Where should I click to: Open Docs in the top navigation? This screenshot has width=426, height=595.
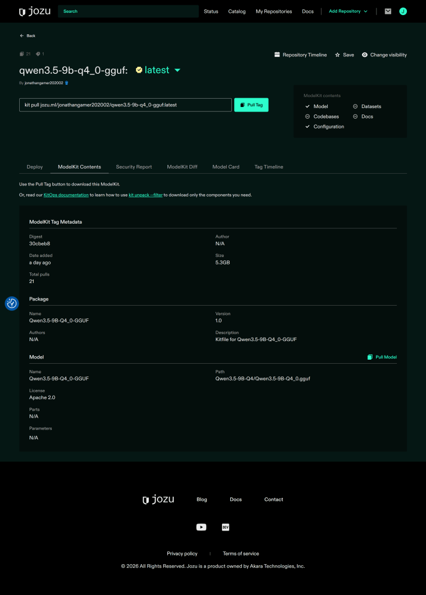point(308,12)
